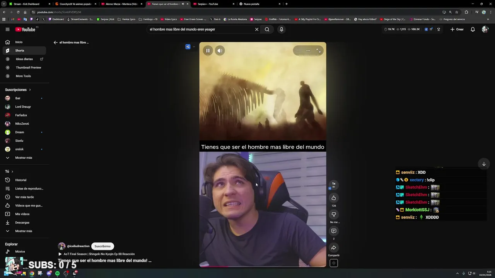Image resolution: width=495 pixels, height=278 pixels.
Task: Open the YouTube hamburger guide menu
Action: [7, 29]
